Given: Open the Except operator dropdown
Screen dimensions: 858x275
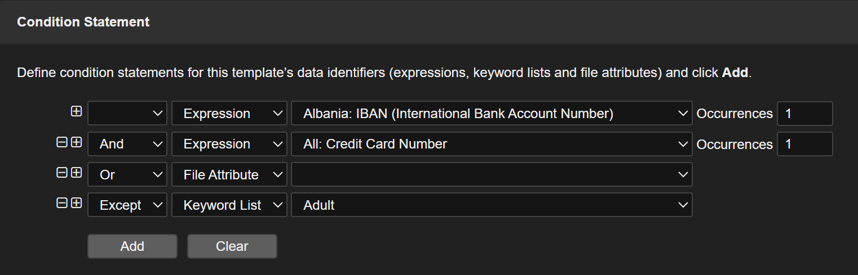Looking at the screenshot, I should pos(127,205).
